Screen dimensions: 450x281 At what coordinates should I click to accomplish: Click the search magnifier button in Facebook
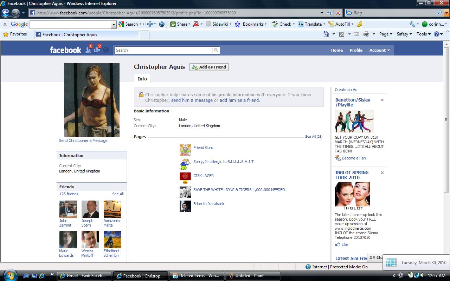coord(216,50)
